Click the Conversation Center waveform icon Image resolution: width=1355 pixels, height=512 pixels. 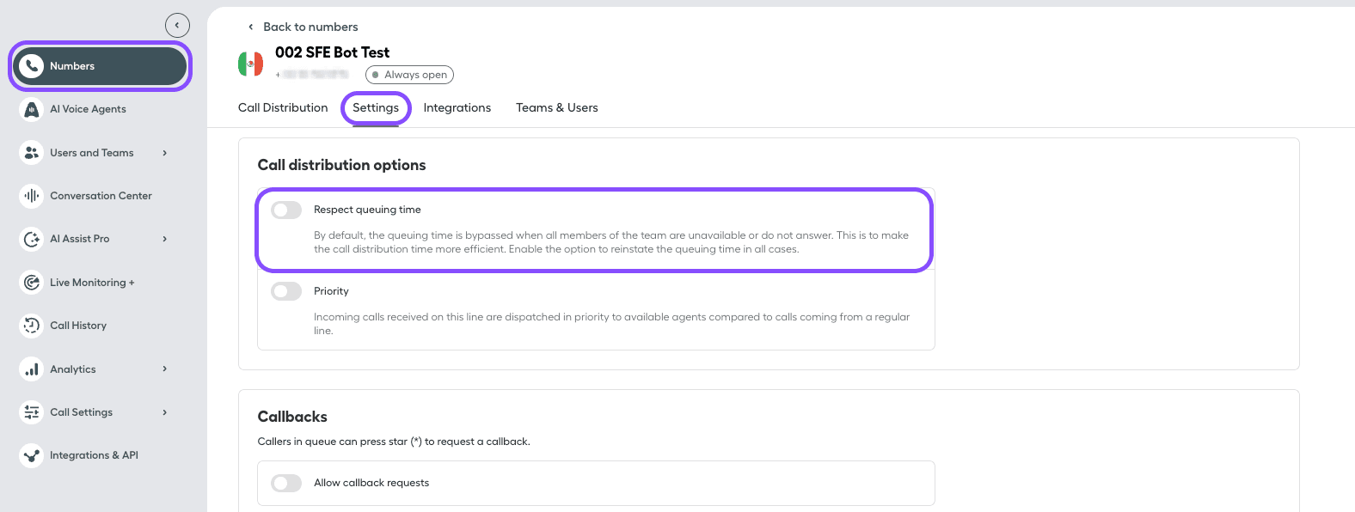[32, 196]
